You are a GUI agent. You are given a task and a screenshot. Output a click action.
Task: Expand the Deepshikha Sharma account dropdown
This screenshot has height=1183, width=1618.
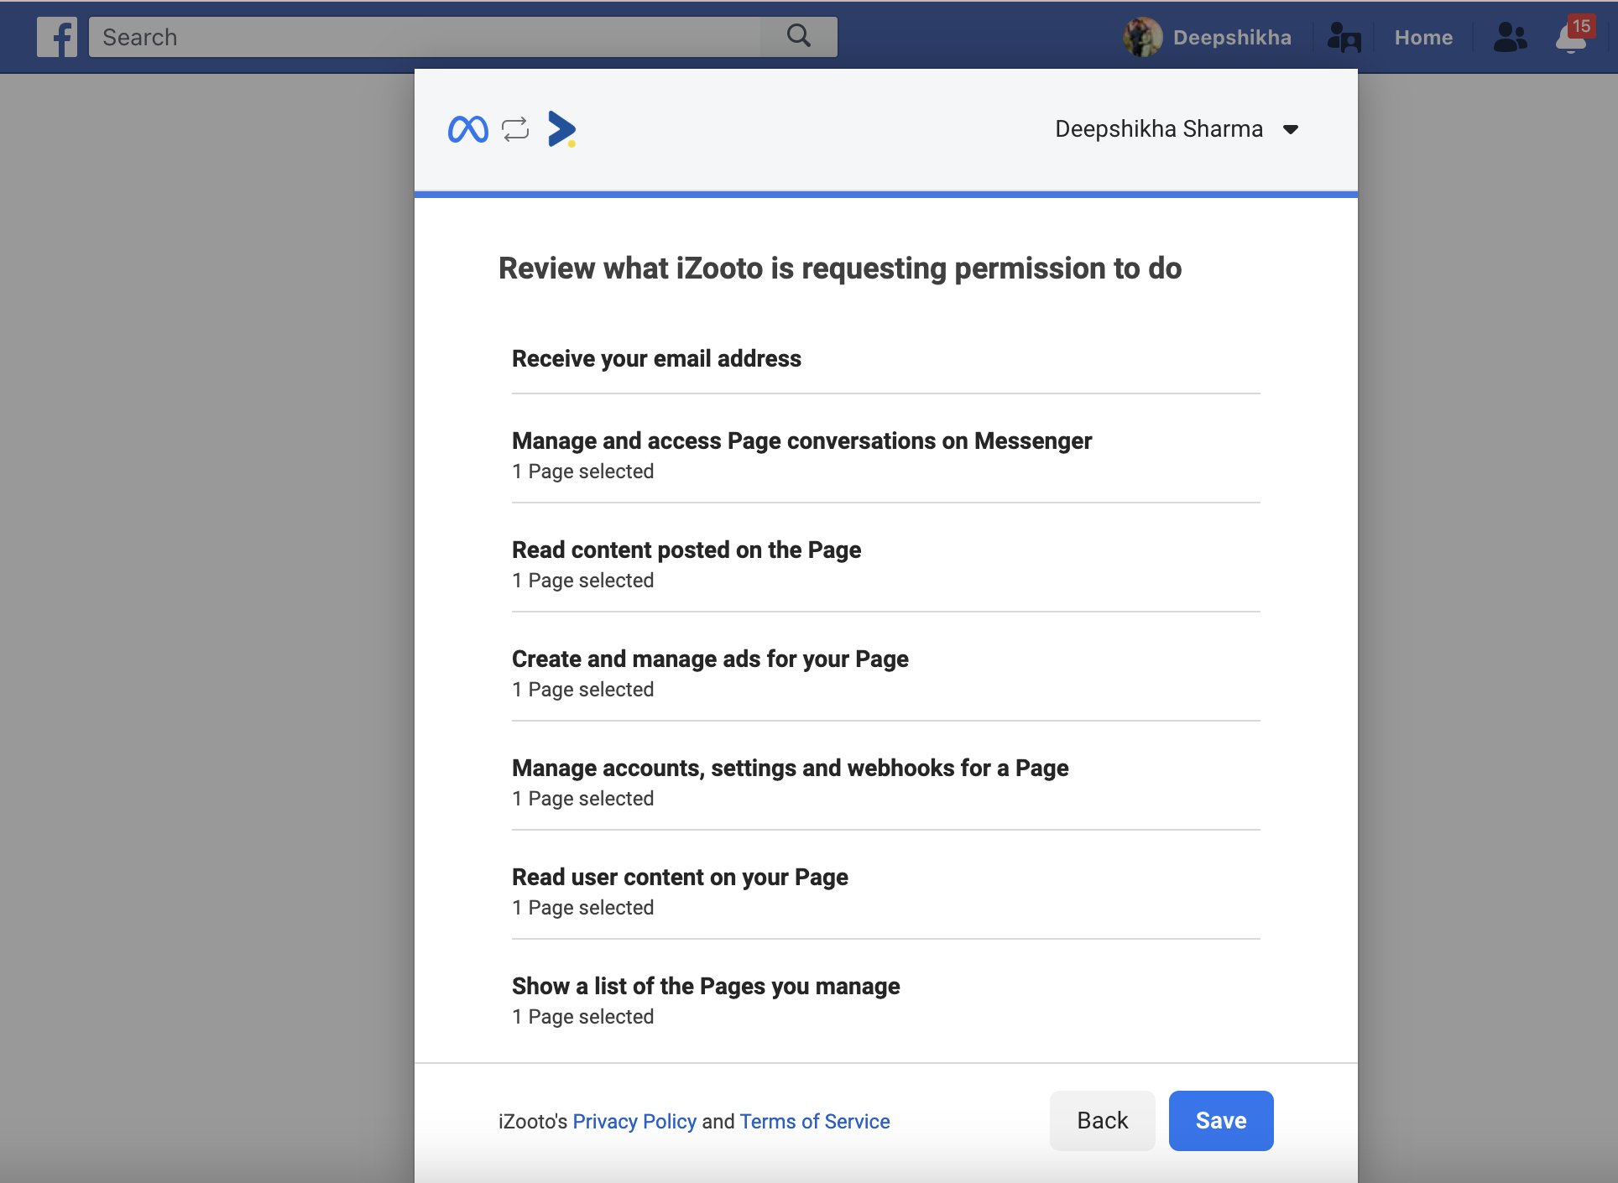pos(1291,129)
